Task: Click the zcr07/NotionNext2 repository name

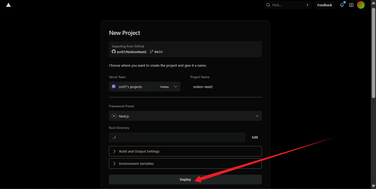Action: coord(132,52)
